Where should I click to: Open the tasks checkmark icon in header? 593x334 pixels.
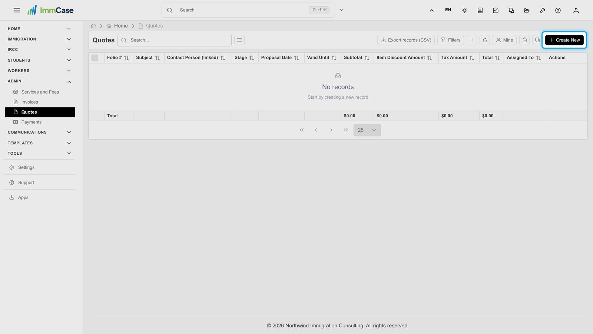click(x=496, y=10)
